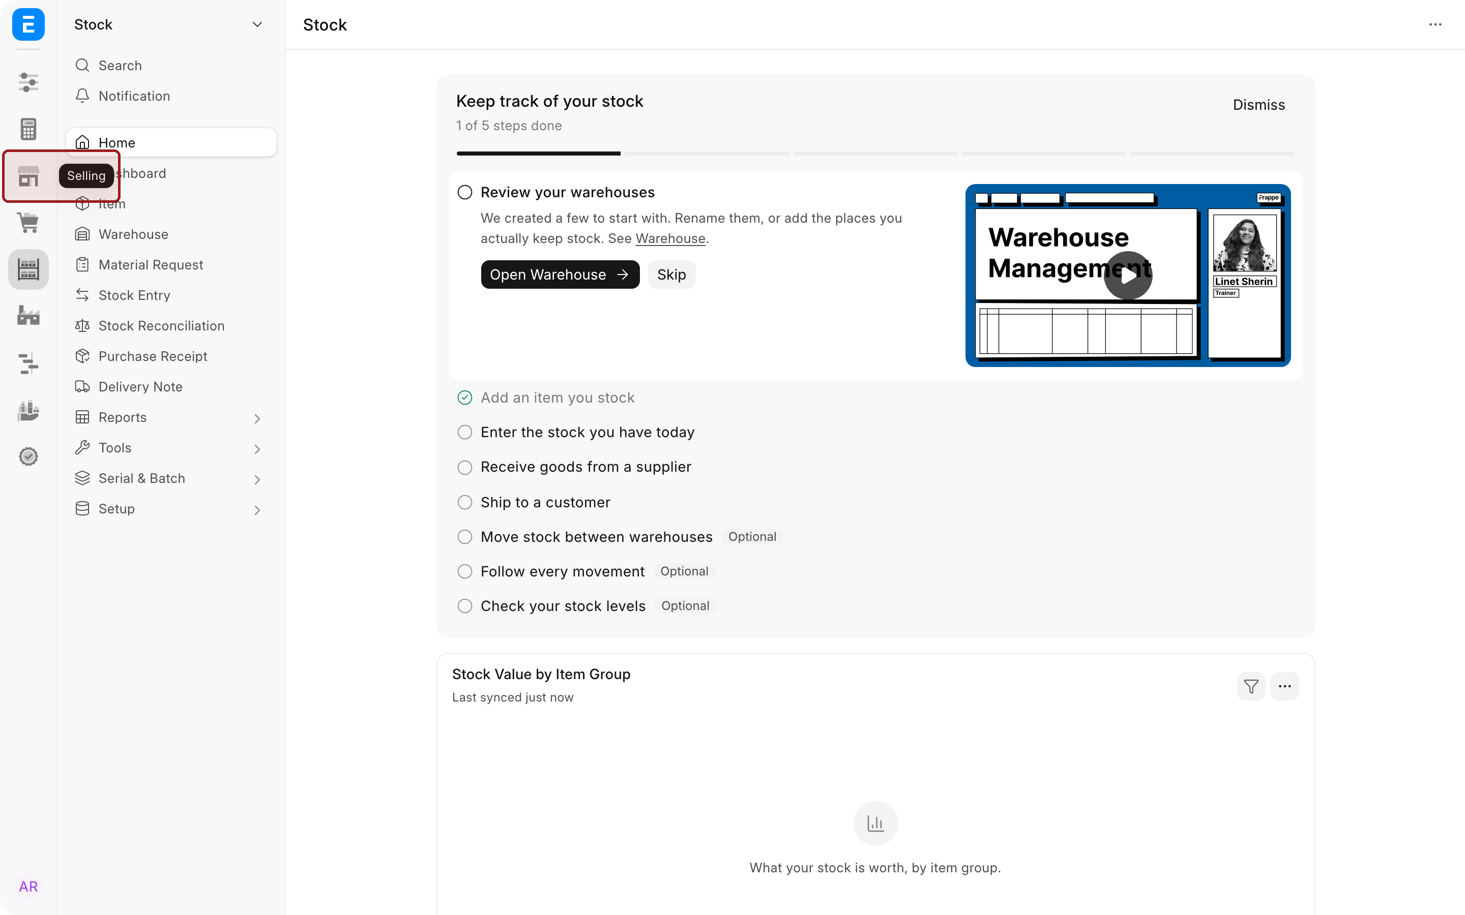Click the Search magnifier in sidebar
Viewport: 1465px width, 915px height.
tap(82, 65)
